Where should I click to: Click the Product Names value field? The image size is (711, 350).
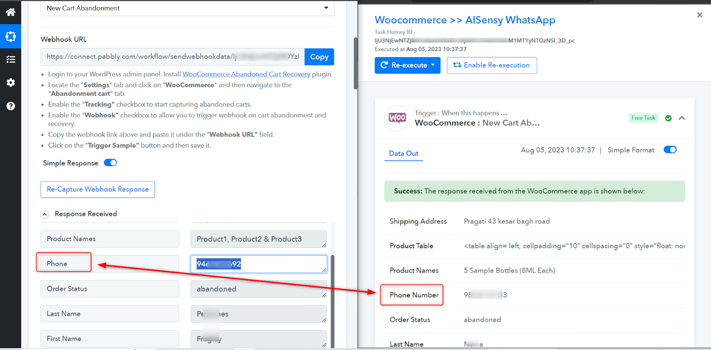pyautogui.click(x=259, y=239)
